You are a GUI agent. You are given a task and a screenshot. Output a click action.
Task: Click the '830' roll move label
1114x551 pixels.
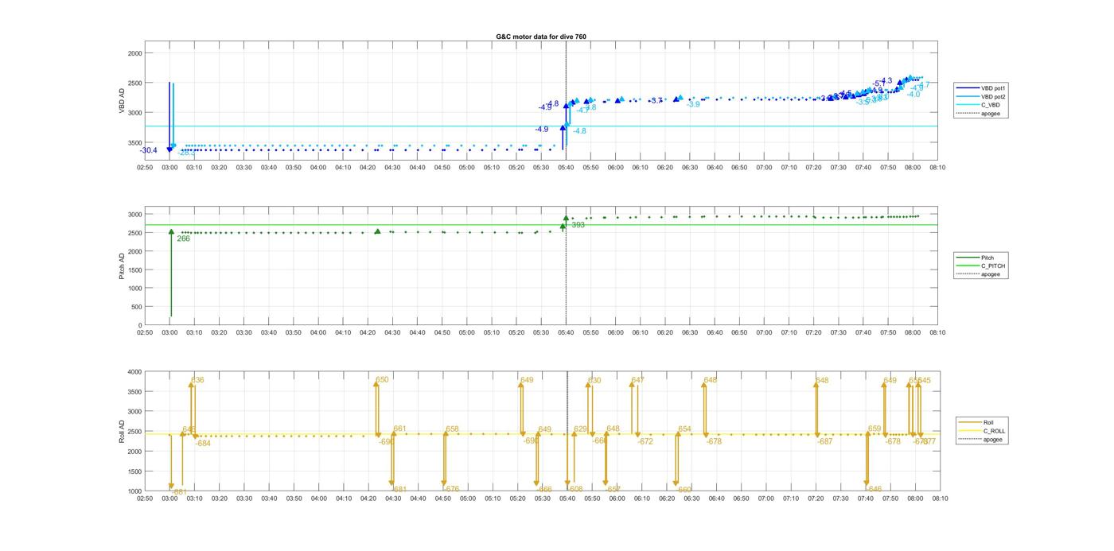click(x=594, y=380)
